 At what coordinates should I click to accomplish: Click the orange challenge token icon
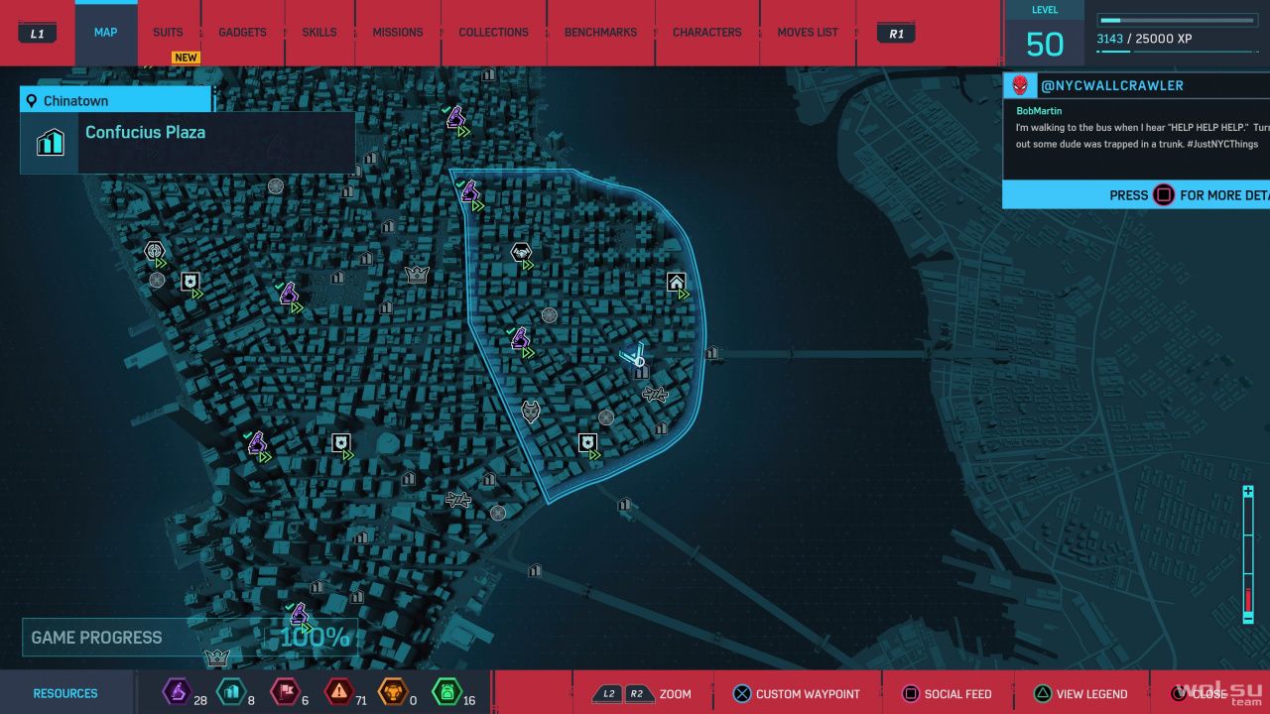[x=393, y=692]
